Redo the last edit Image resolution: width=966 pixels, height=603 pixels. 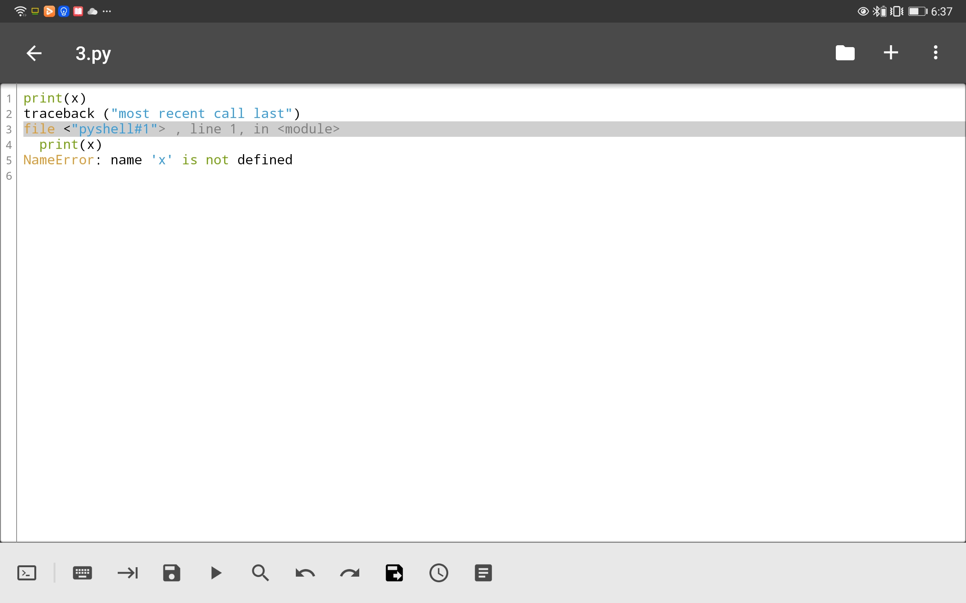pos(350,573)
